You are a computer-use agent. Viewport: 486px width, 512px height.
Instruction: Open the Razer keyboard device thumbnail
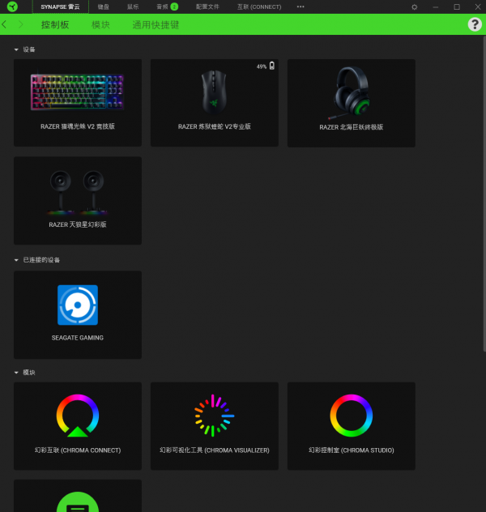click(78, 93)
